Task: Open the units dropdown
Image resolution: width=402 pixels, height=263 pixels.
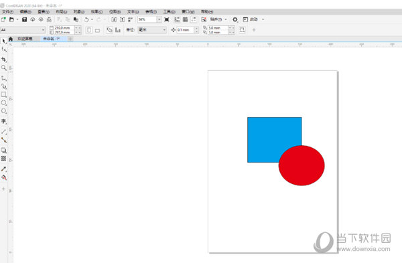Action: click(x=152, y=30)
